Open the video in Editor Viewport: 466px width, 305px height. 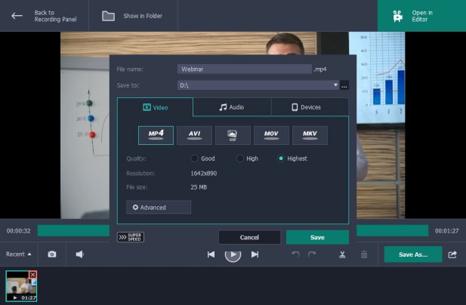pyautogui.click(x=421, y=16)
